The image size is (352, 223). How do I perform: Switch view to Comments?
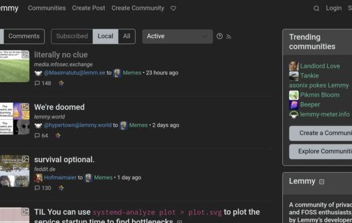coord(24,36)
